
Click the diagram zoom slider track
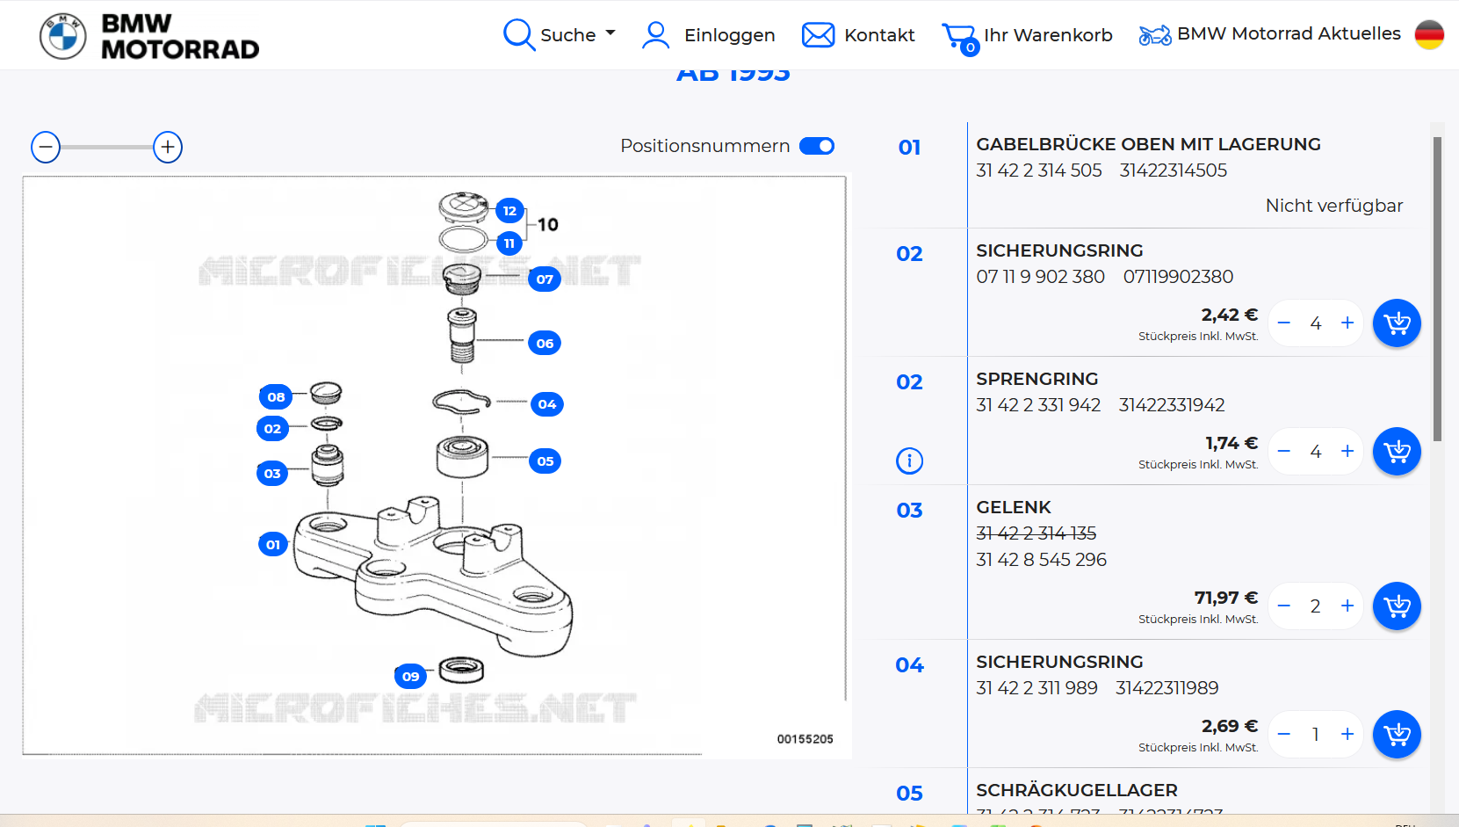pyautogui.click(x=106, y=147)
